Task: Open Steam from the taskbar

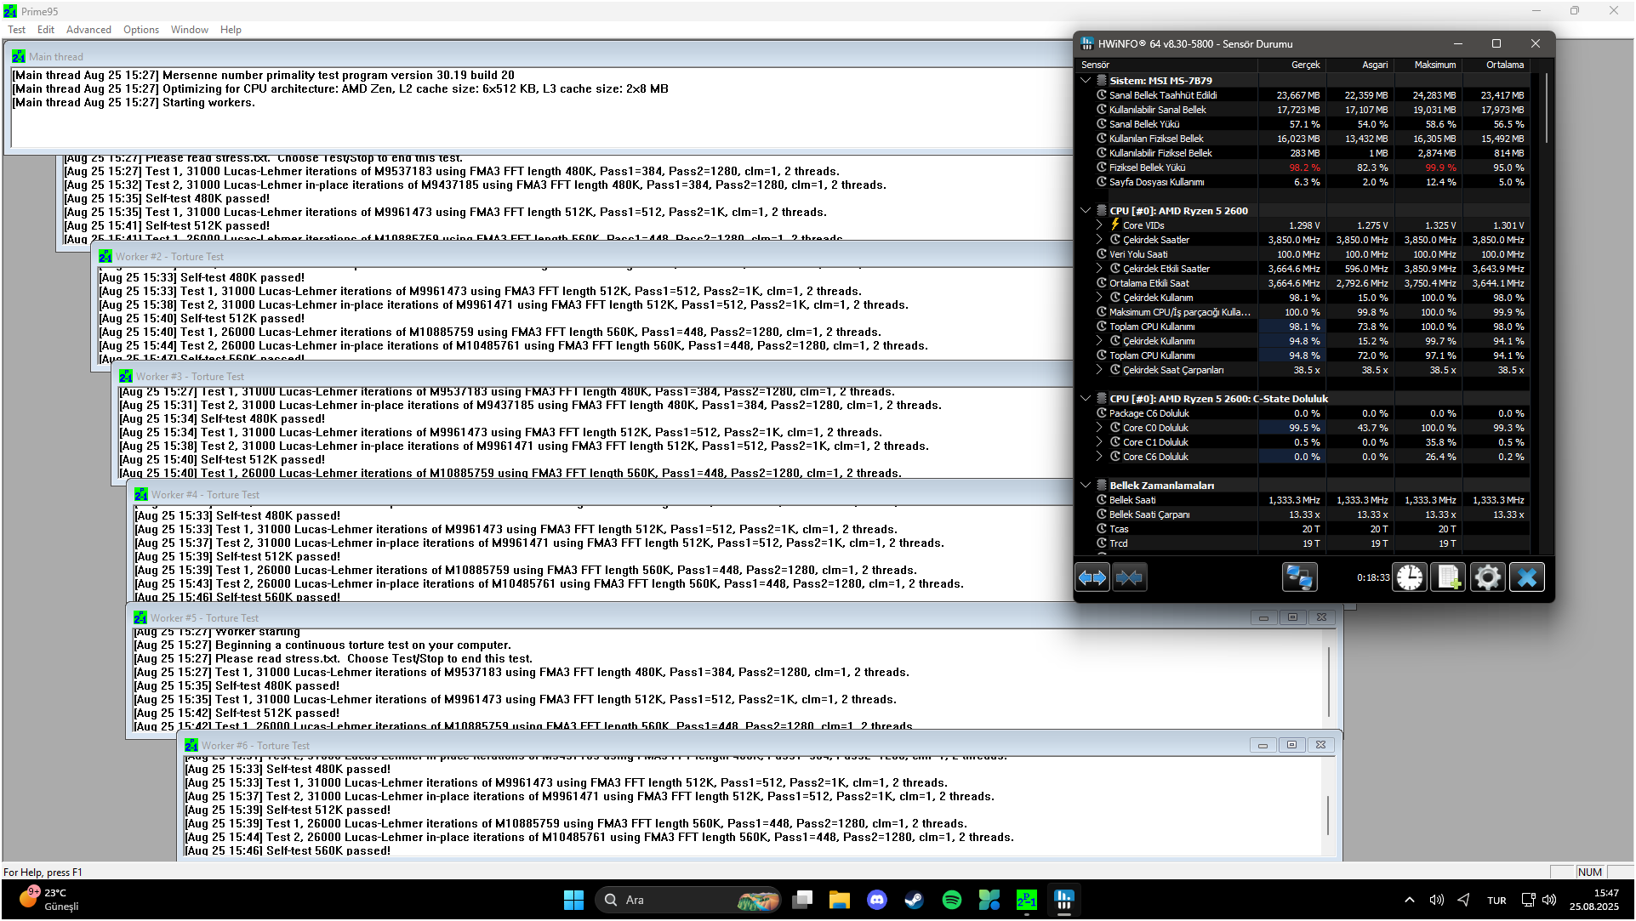Action: (x=915, y=900)
